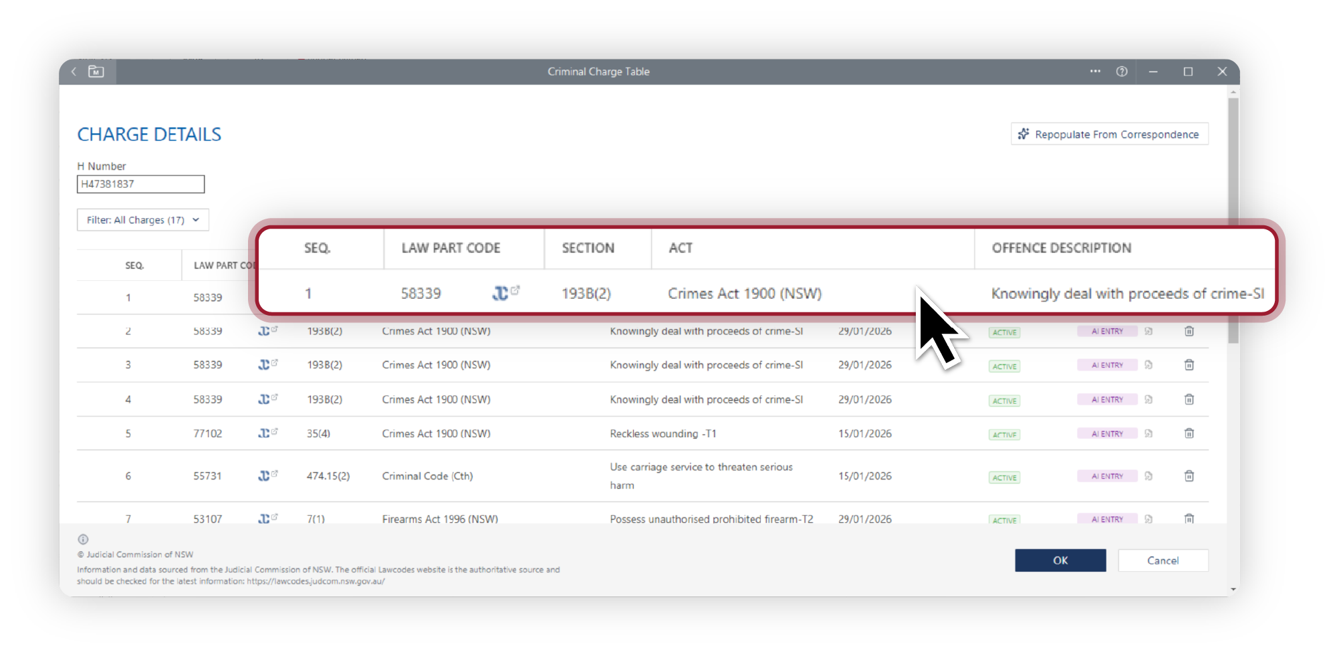Click the 'Criminal Code (Cth)' act cell
This screenshot has height=656, width=1337.
(x=427, y=476)
